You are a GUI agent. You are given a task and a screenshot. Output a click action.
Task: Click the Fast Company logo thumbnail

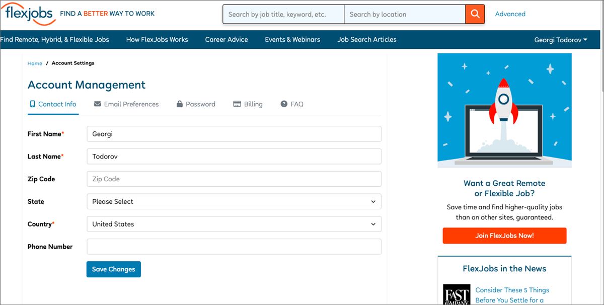tap(457, 295)
